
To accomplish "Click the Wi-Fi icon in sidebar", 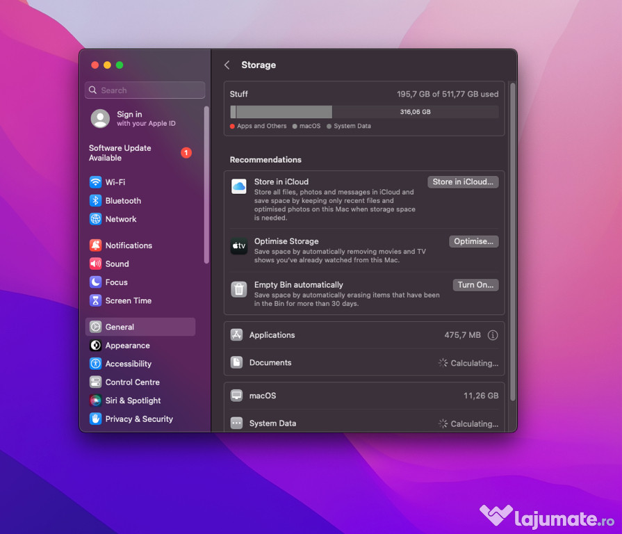I will [95, 182].
